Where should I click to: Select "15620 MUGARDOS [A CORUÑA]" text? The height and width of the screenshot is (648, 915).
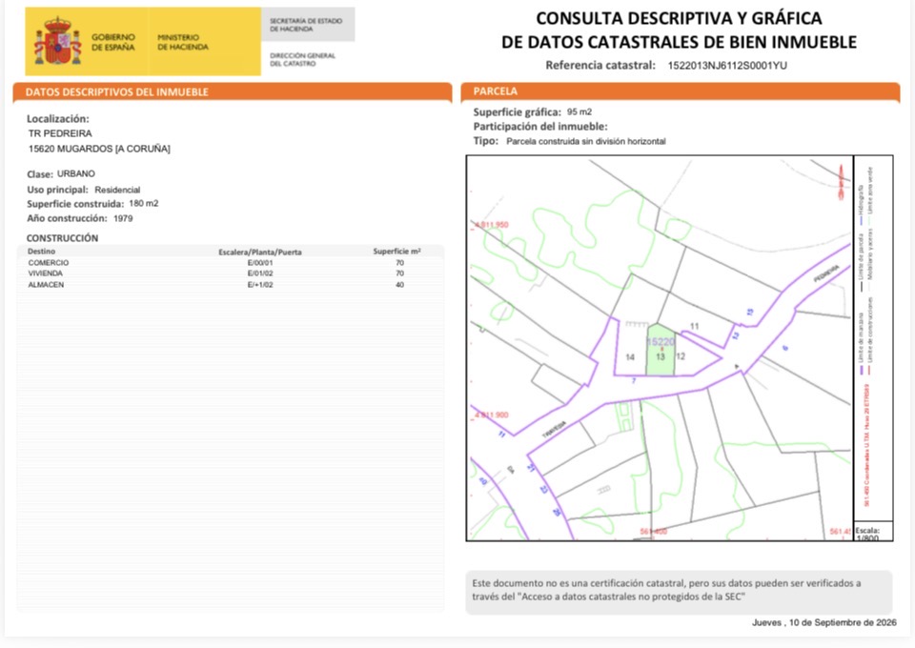click(99, 149)
